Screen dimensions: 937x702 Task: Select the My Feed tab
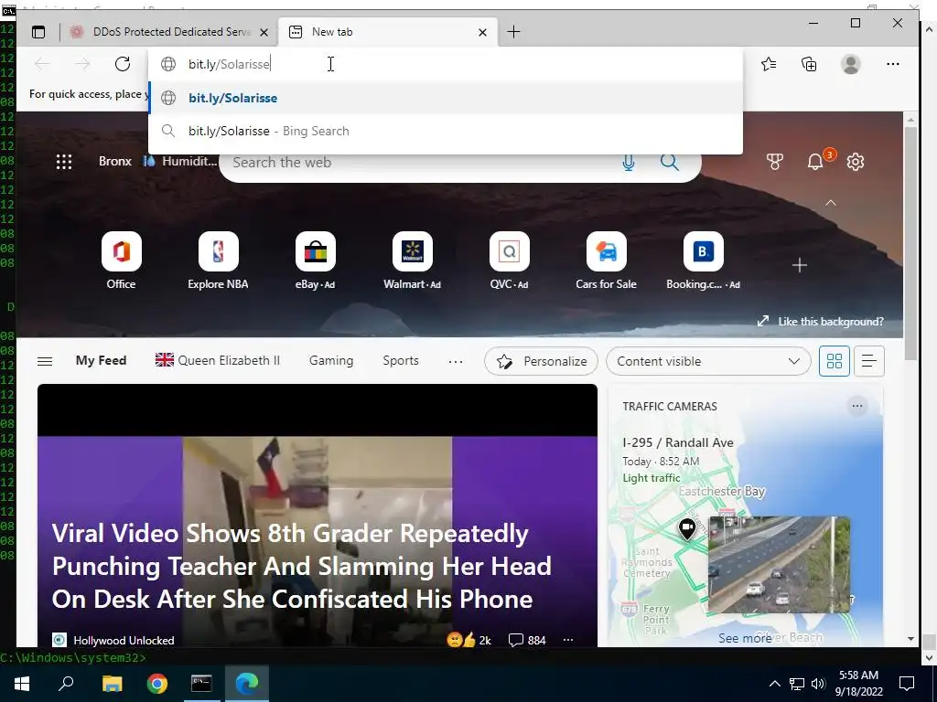click(101, 360)
